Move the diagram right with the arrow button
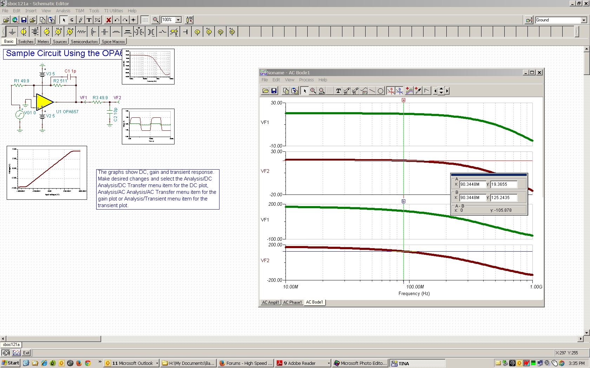590x368 pixels. pos(447,91)
